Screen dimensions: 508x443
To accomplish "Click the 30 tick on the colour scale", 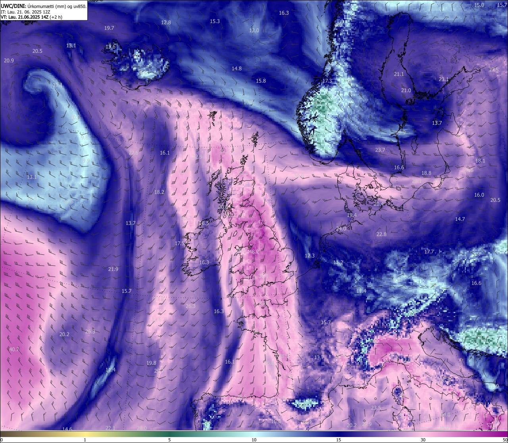I will point(423,440).
